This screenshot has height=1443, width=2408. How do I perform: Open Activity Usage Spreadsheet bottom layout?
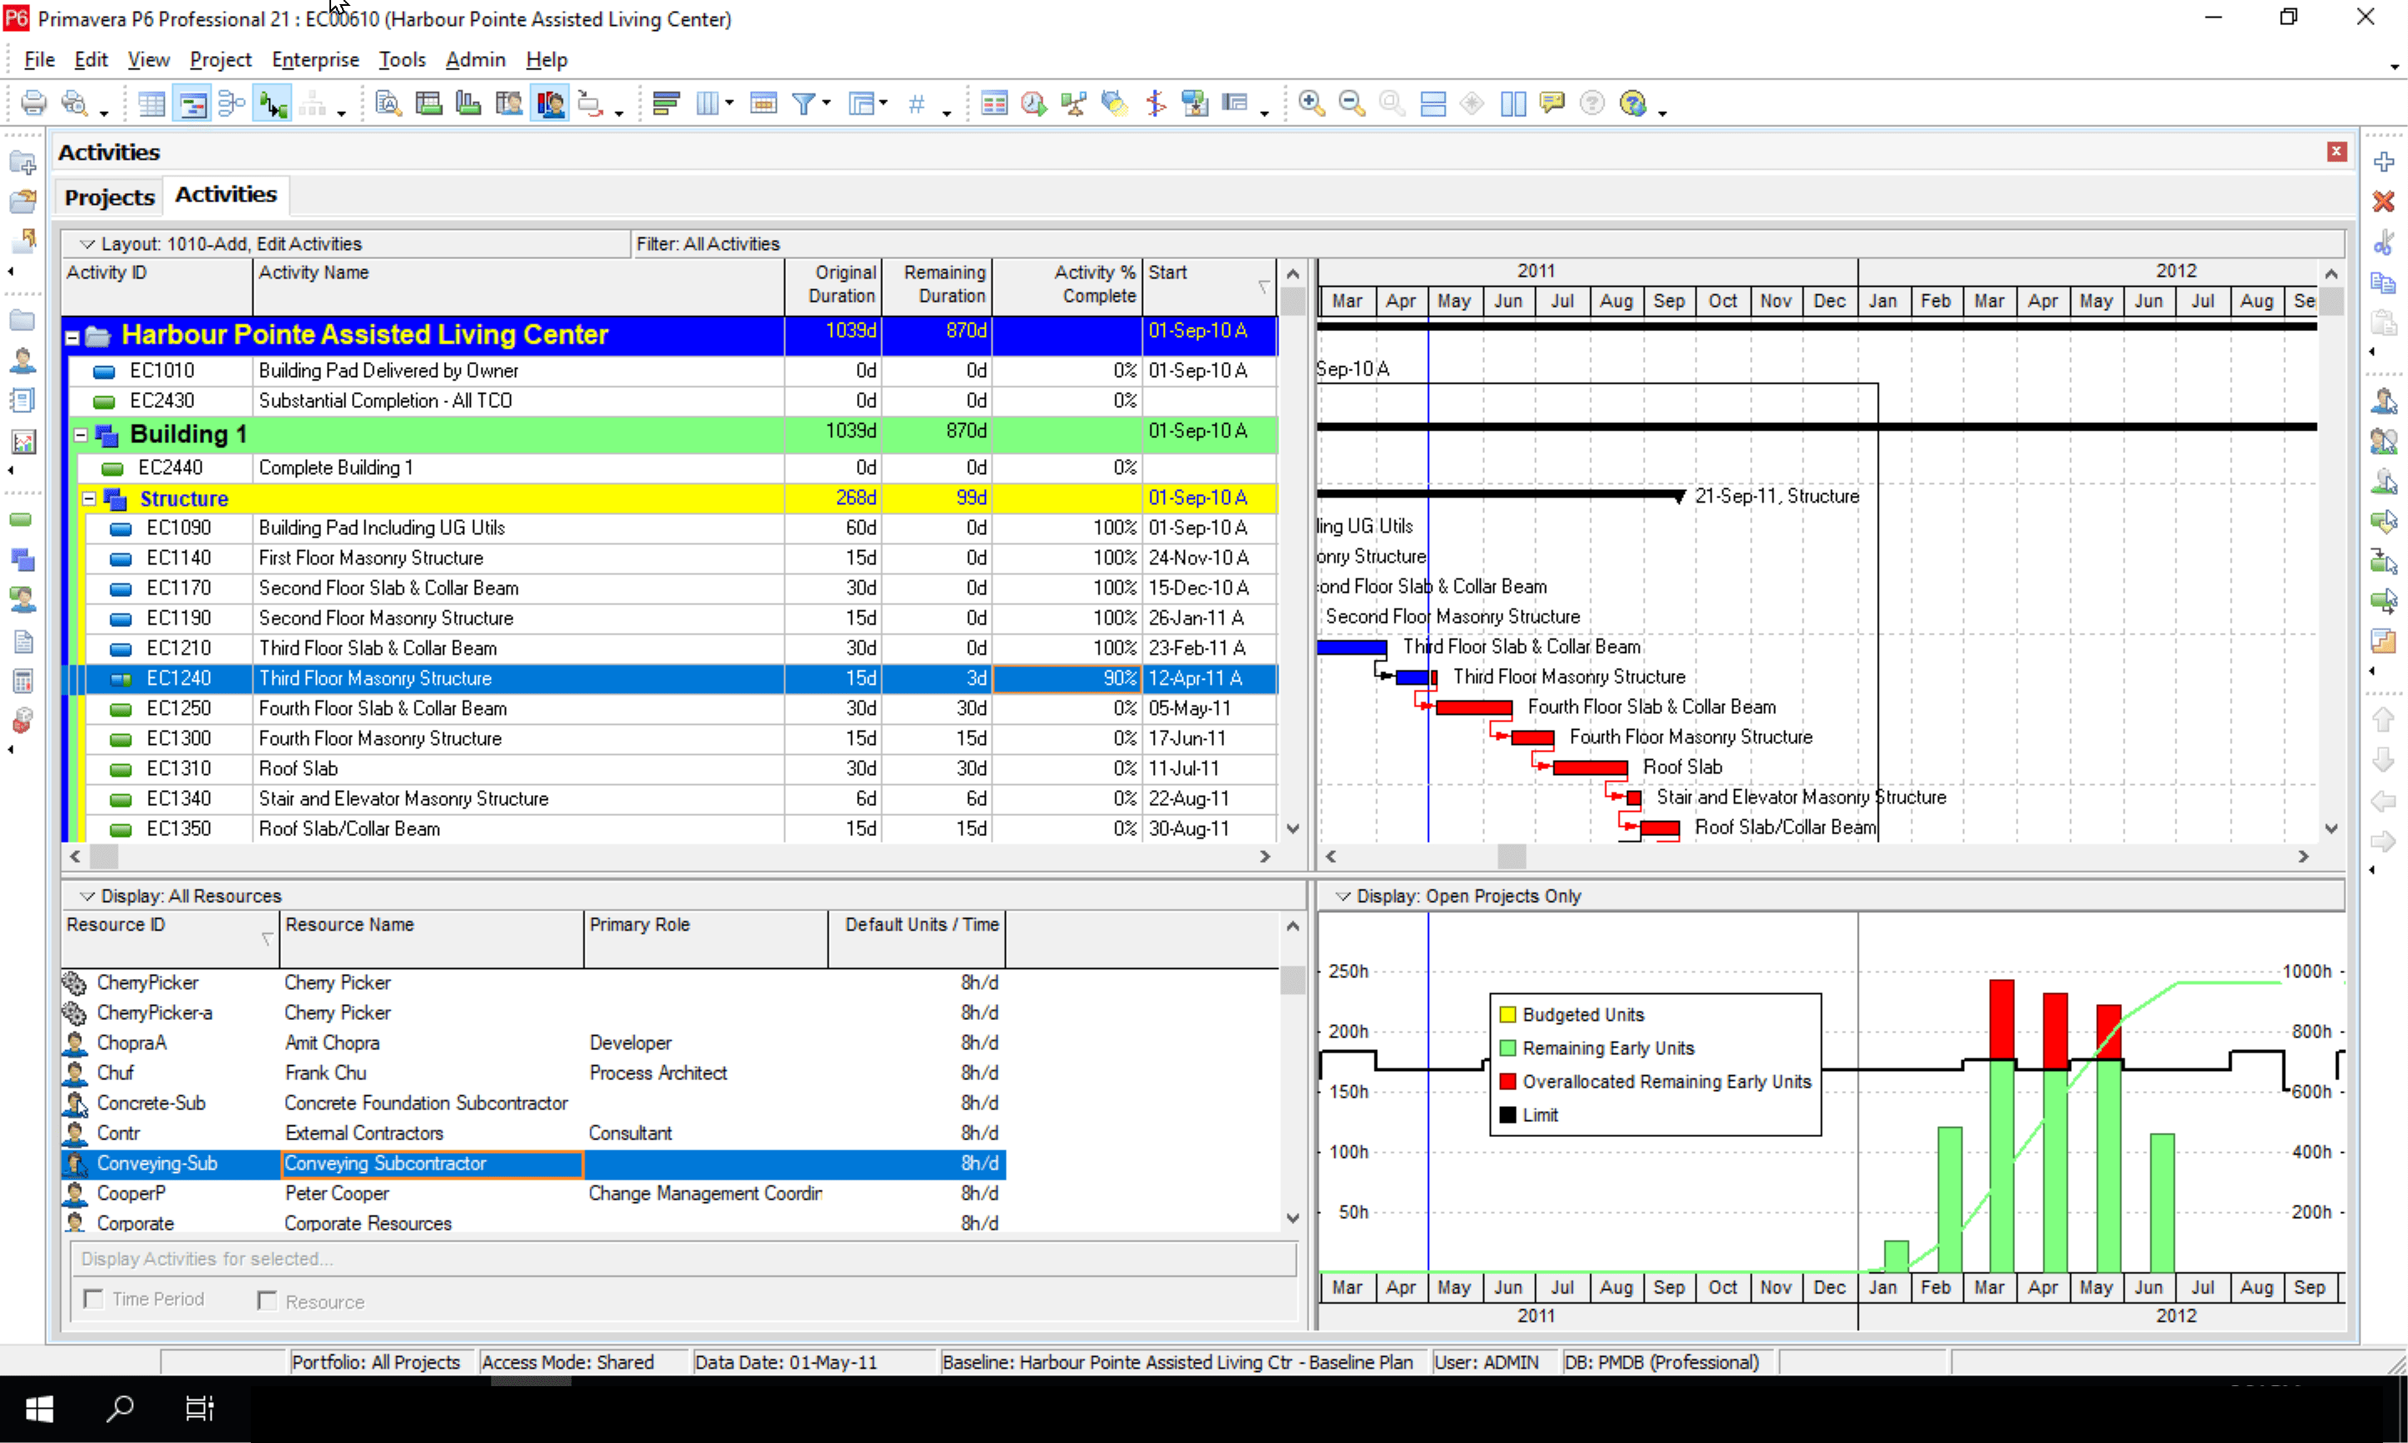coord(429,103)
